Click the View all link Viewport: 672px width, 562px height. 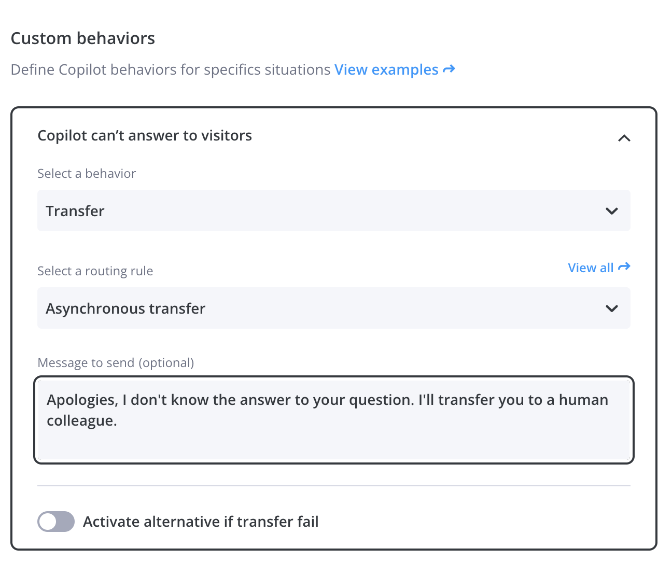coord(591,268)
